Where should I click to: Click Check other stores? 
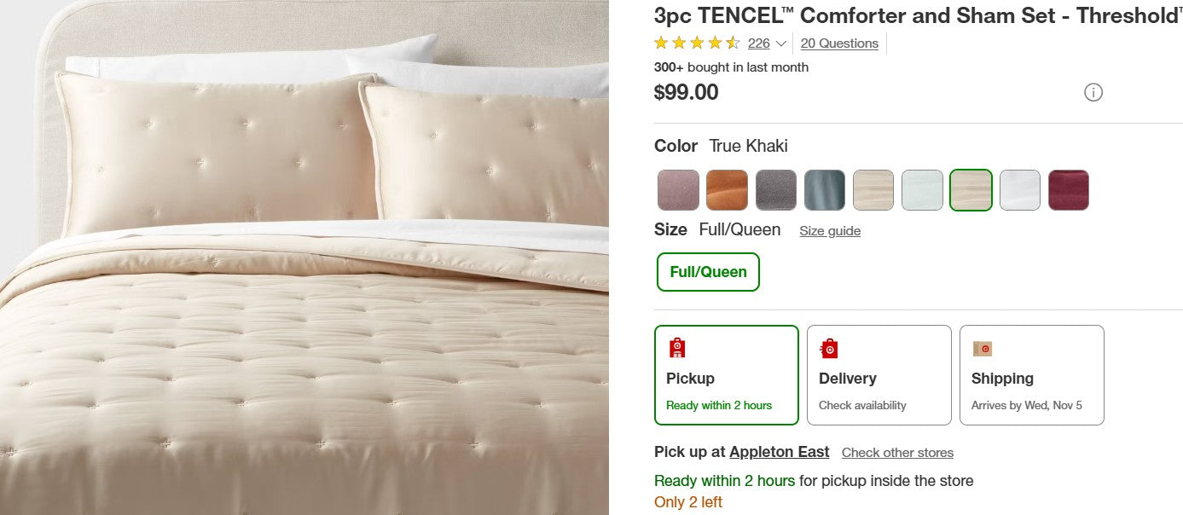click(897, 453)
